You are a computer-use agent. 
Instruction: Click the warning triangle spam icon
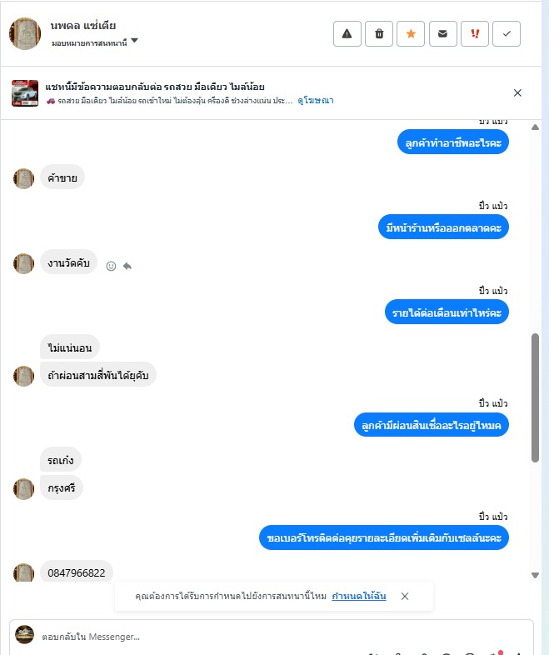click(347, 34)
